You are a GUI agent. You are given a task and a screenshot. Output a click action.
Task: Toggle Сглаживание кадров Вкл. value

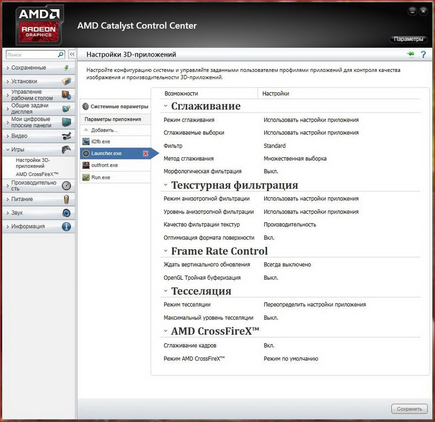269,346
